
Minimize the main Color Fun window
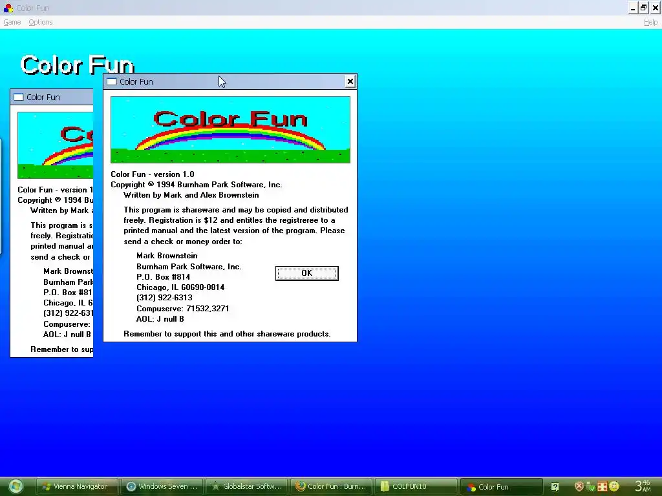point(632,8)
